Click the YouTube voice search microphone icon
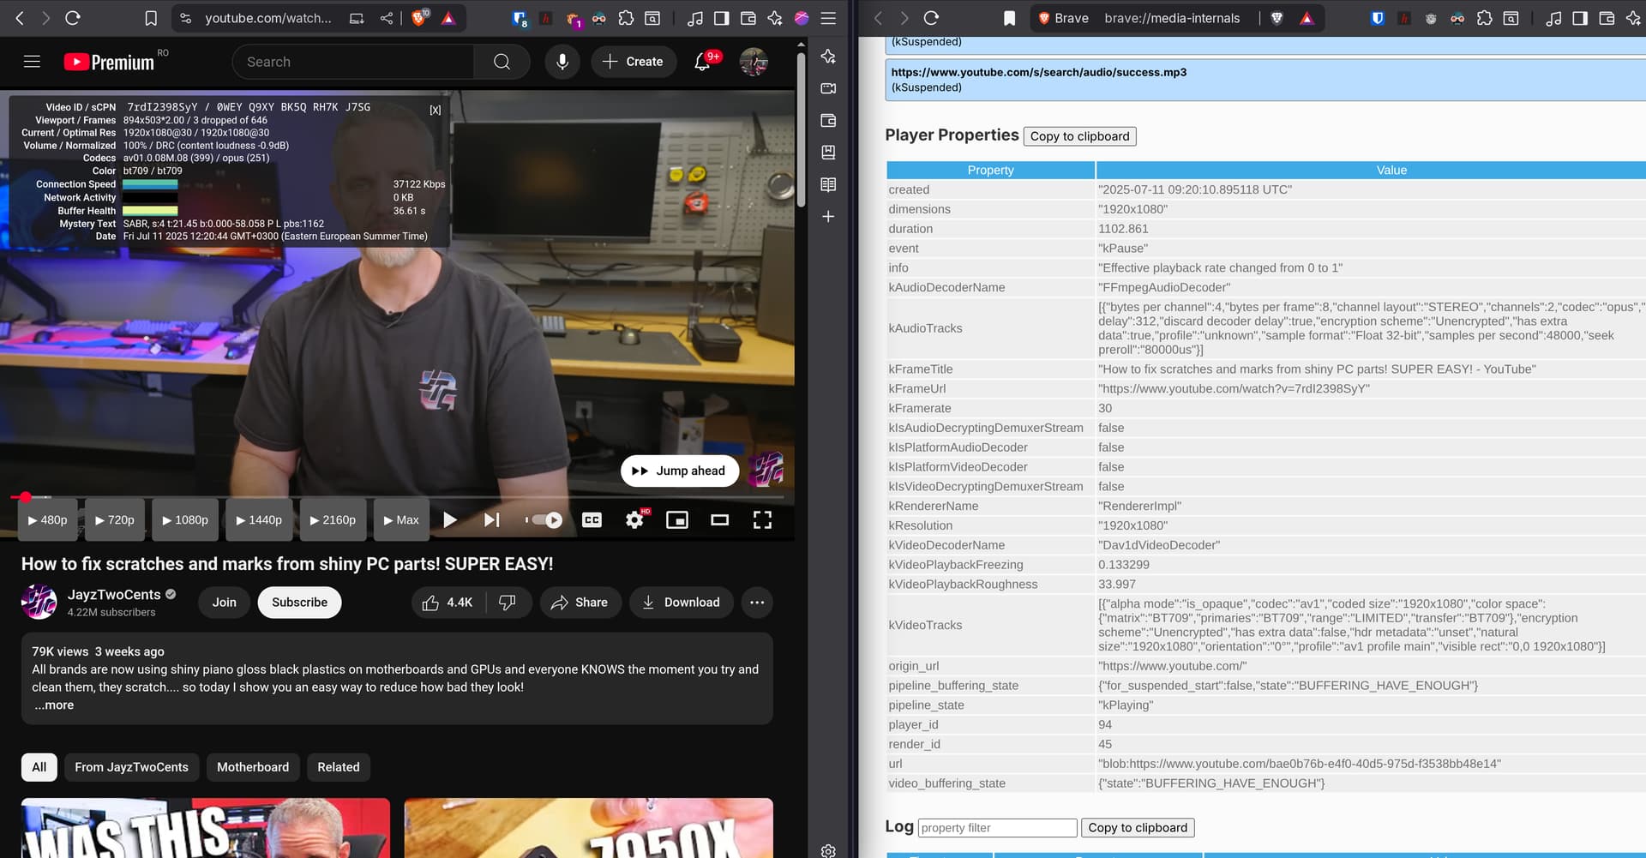This screenshot has width=1646, height=858. [562, 62]
